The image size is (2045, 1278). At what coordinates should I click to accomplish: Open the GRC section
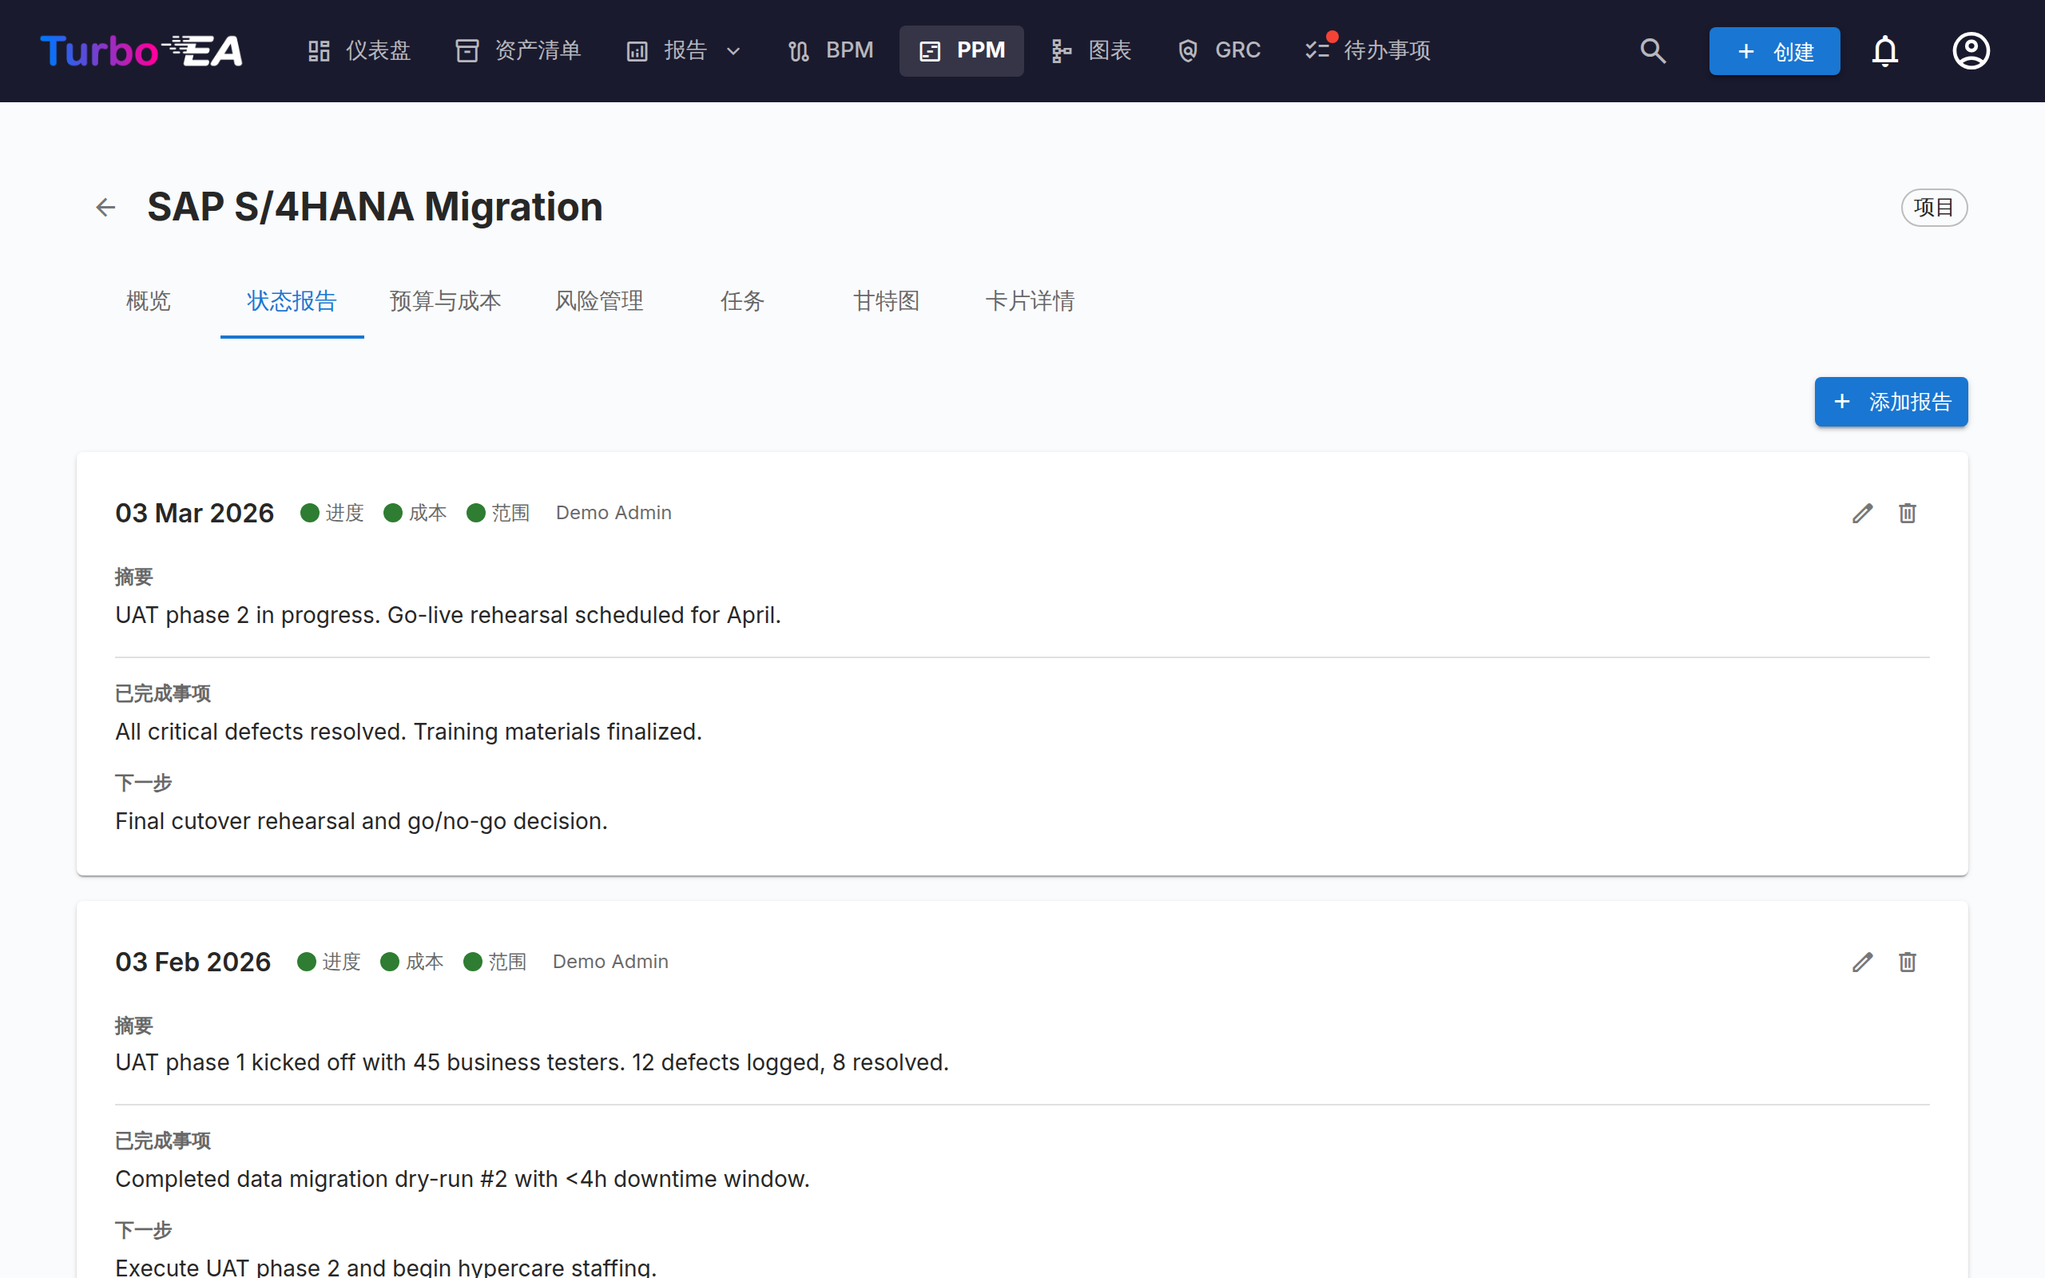click(1219, 50)
